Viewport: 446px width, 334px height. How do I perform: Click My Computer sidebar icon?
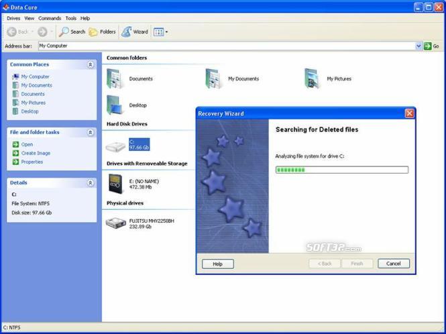(15, 76)
